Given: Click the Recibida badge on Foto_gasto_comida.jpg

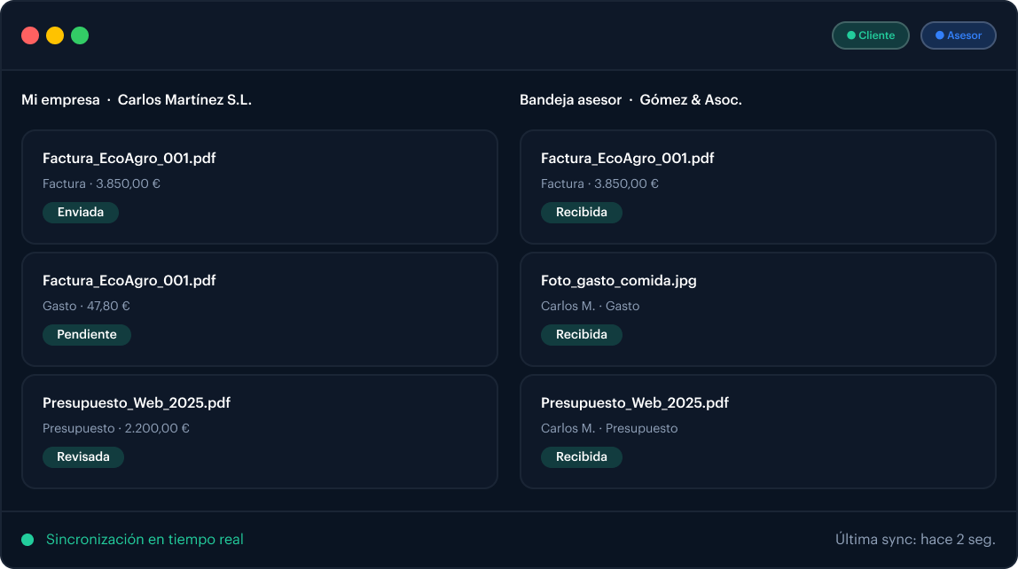Looking at the screenshot, I should tap(582, 335).
